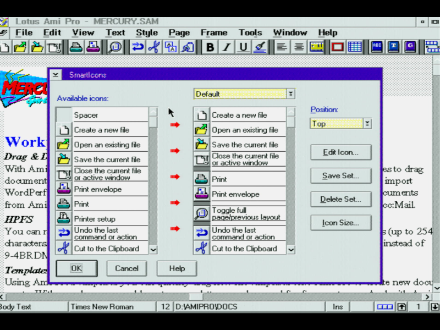Open the Text menu
440x330 pixels.
tap(116, 32)
